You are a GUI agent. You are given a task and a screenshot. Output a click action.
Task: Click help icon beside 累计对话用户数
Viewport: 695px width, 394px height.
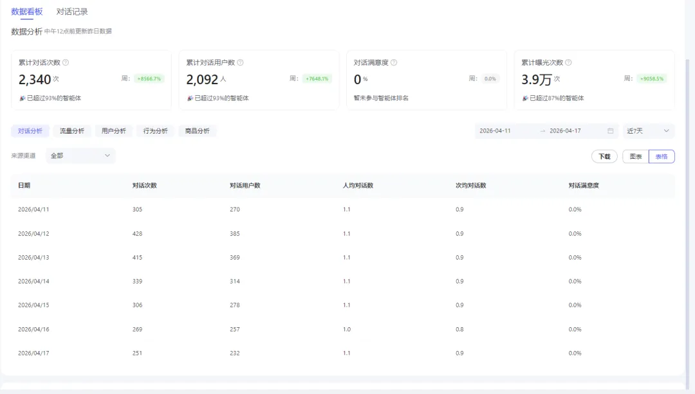(x=240, y=62)
